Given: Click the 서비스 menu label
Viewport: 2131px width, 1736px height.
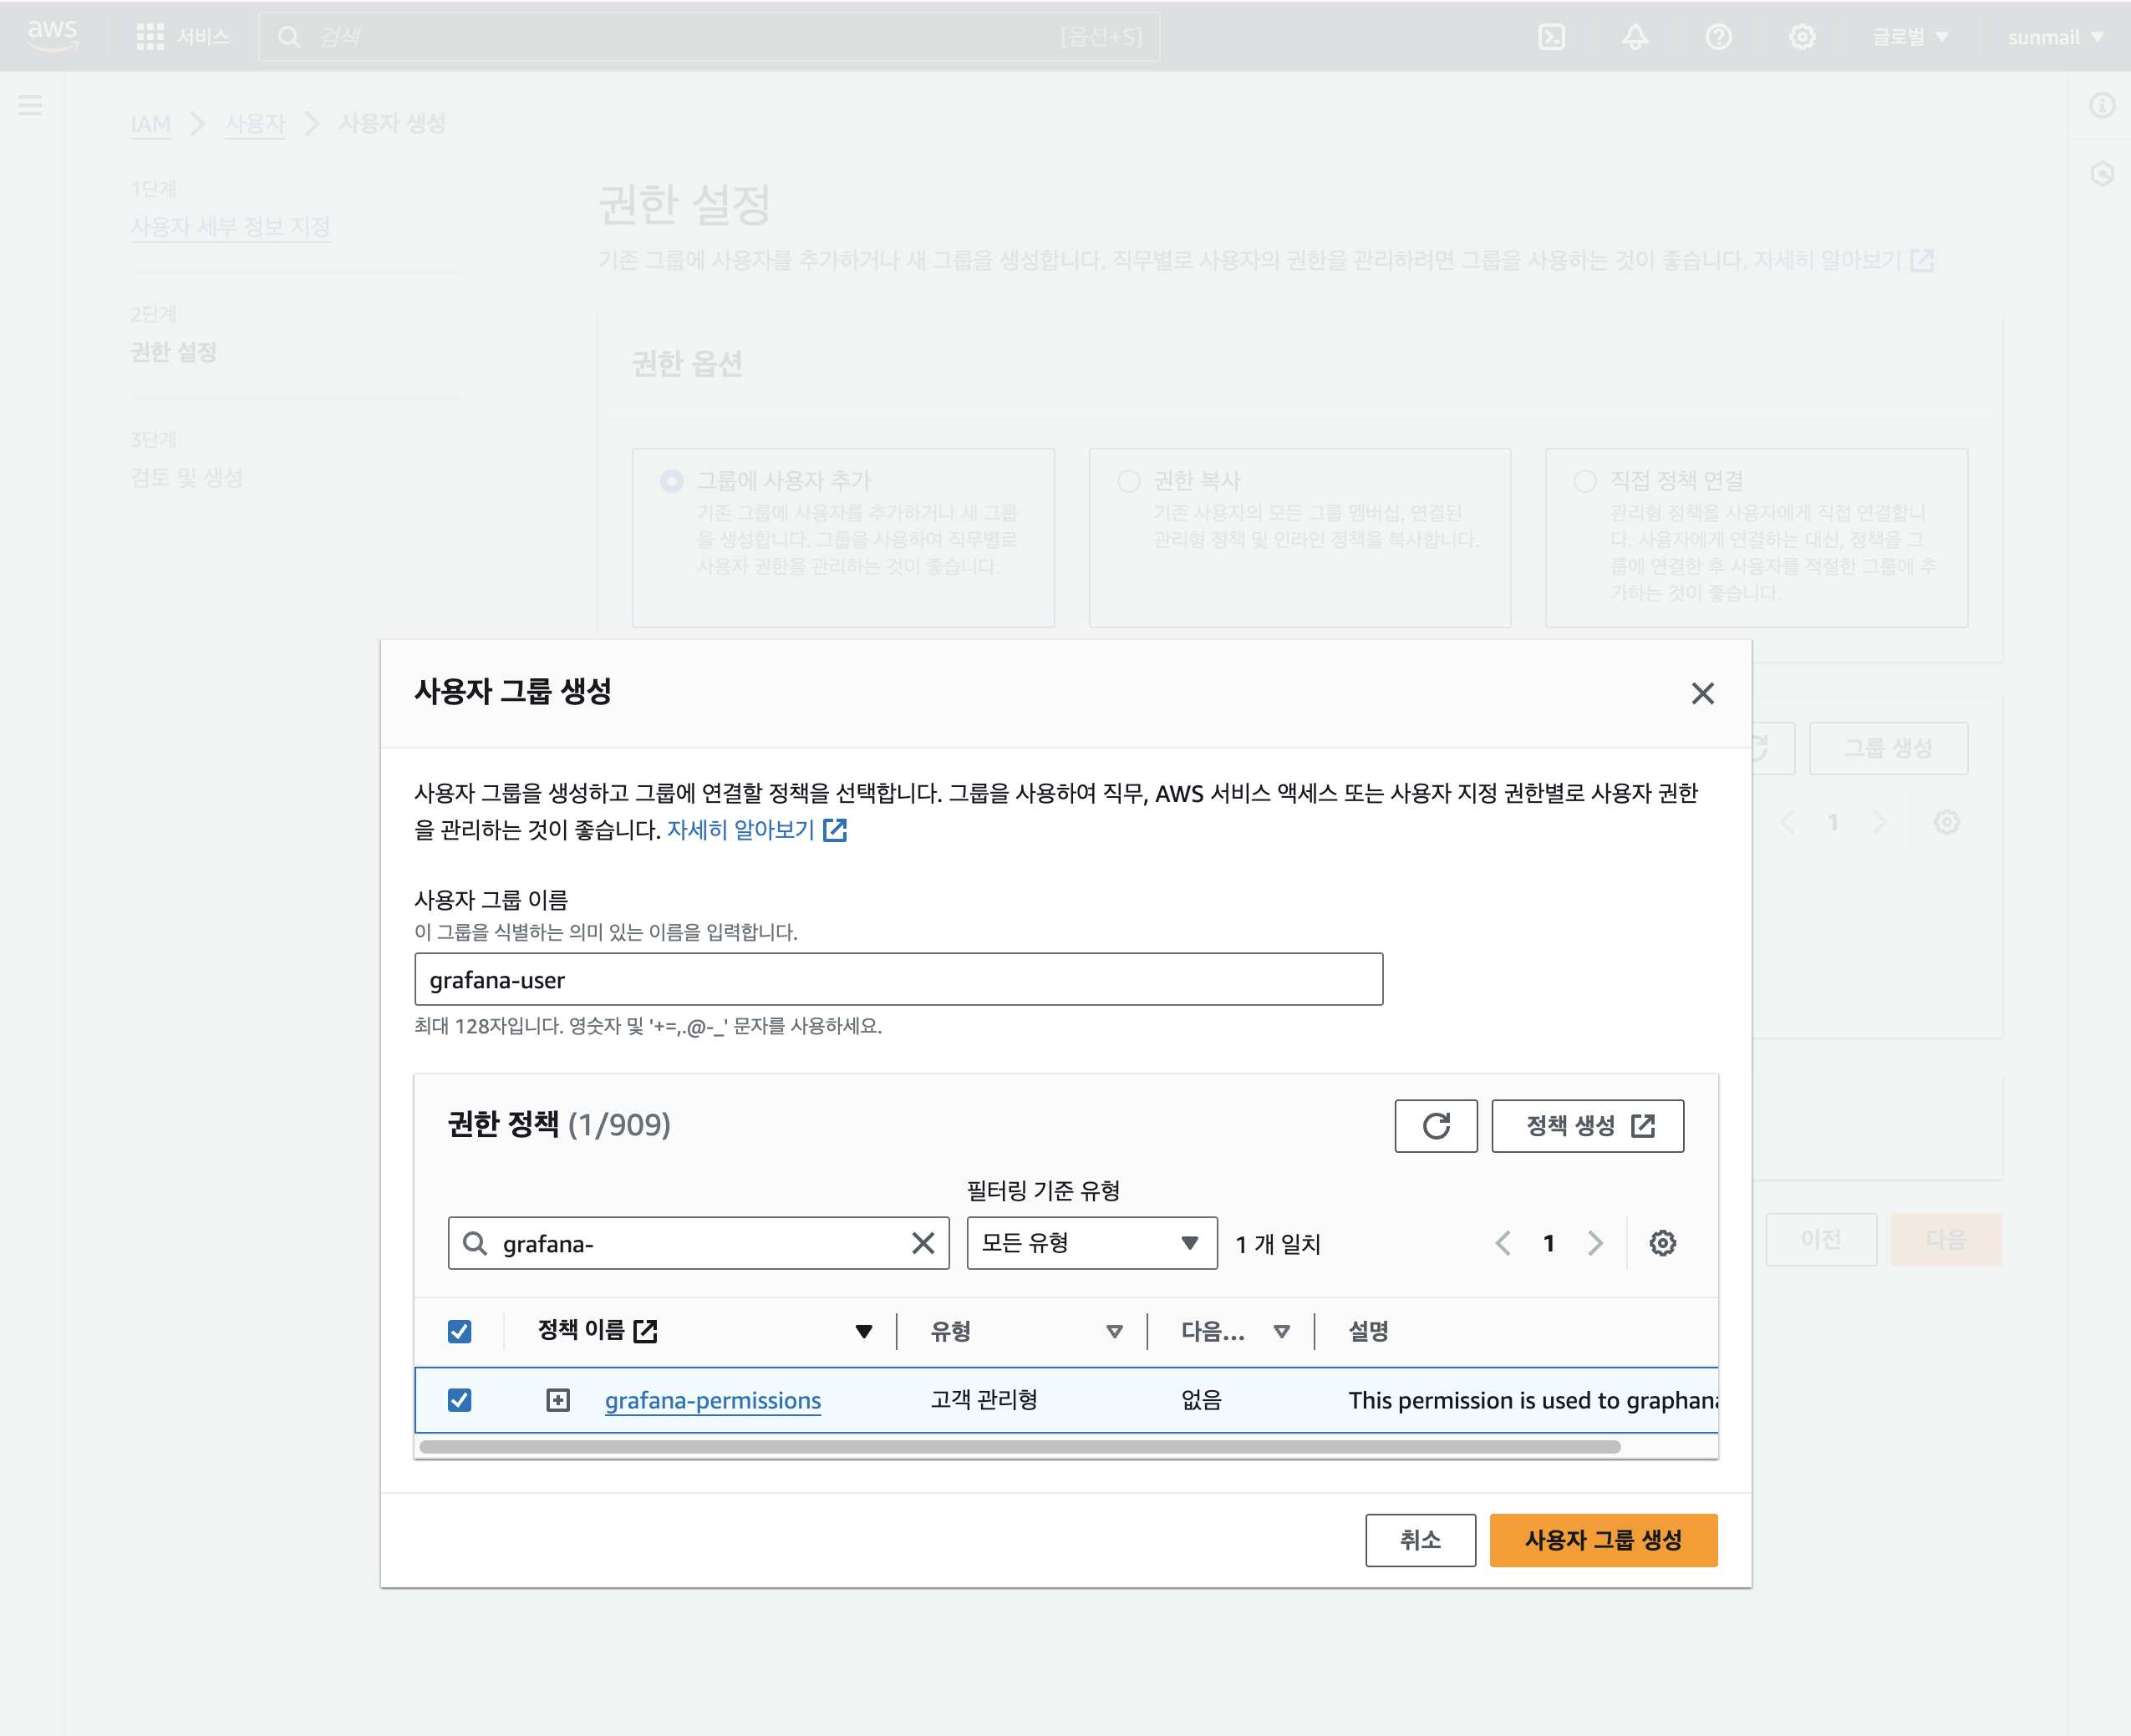Looking at the screenshot, I should tap(203, 37).
